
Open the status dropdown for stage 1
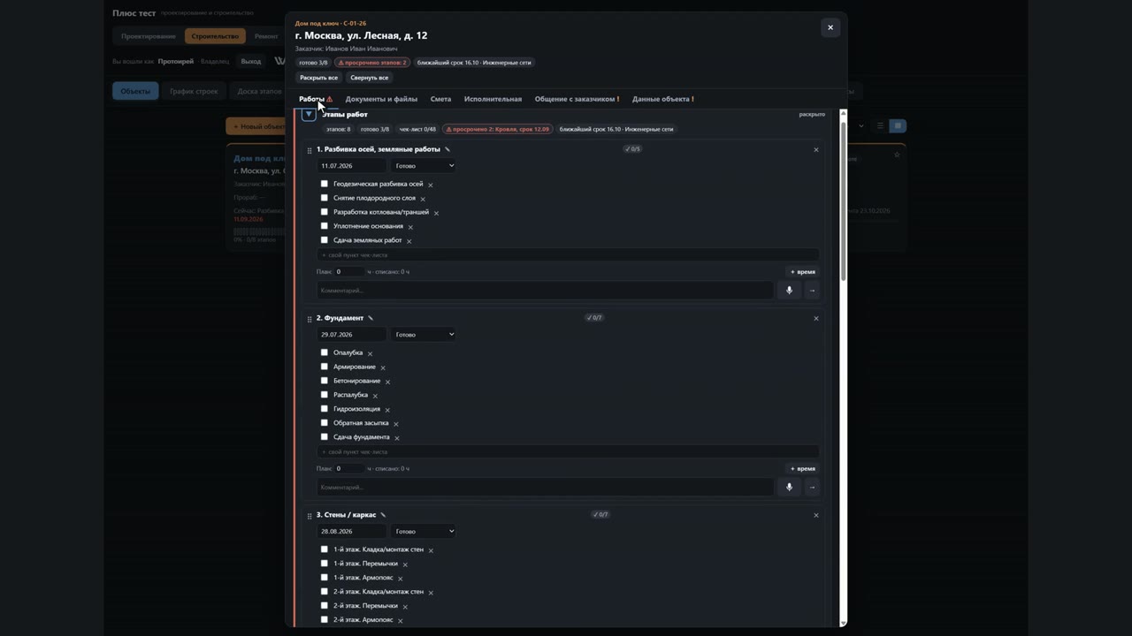tap(424, 165)
